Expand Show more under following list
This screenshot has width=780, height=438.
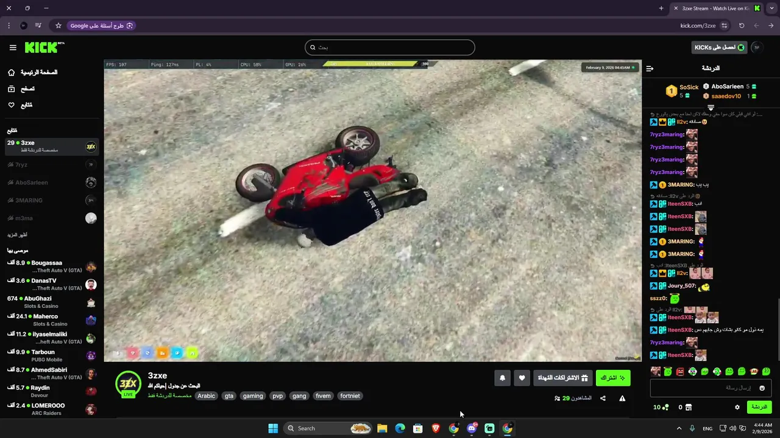pos(17,235)
